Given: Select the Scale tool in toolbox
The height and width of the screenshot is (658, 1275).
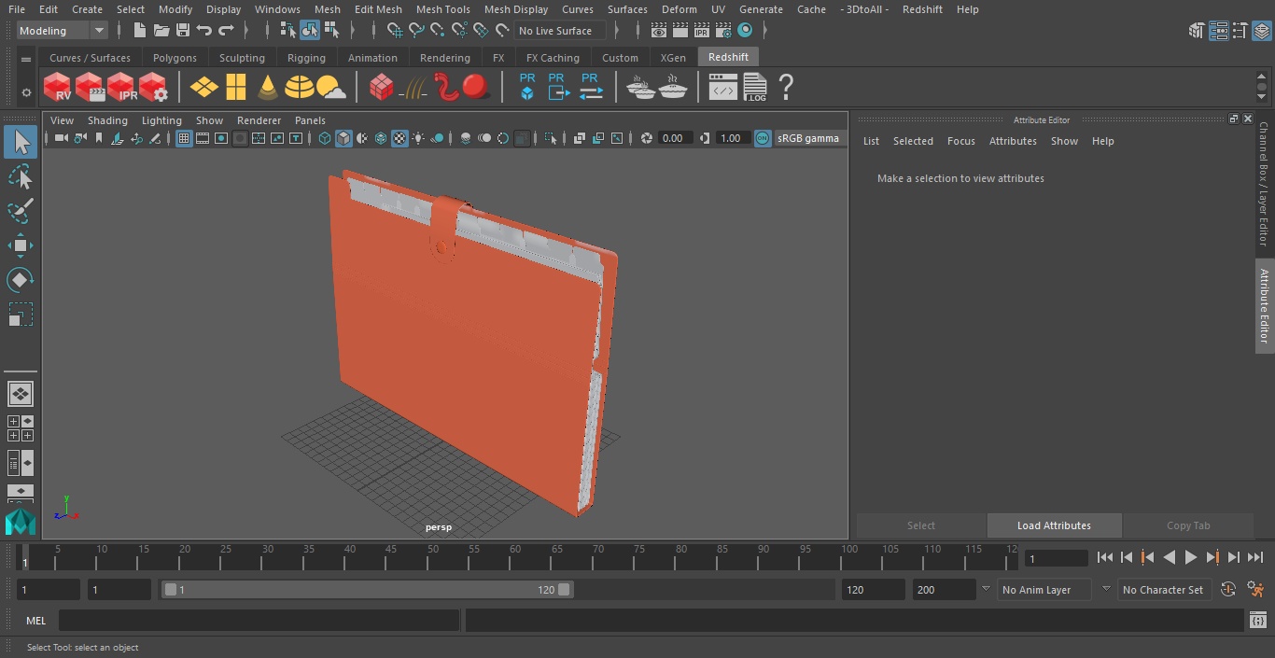Looking at the screenshot, I should pos(21,314).
